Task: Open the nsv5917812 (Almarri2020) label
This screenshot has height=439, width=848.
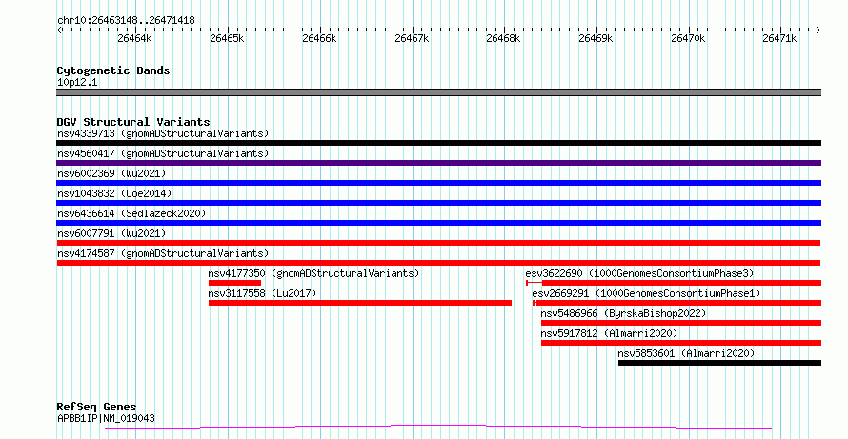Action: pos(609,333)
